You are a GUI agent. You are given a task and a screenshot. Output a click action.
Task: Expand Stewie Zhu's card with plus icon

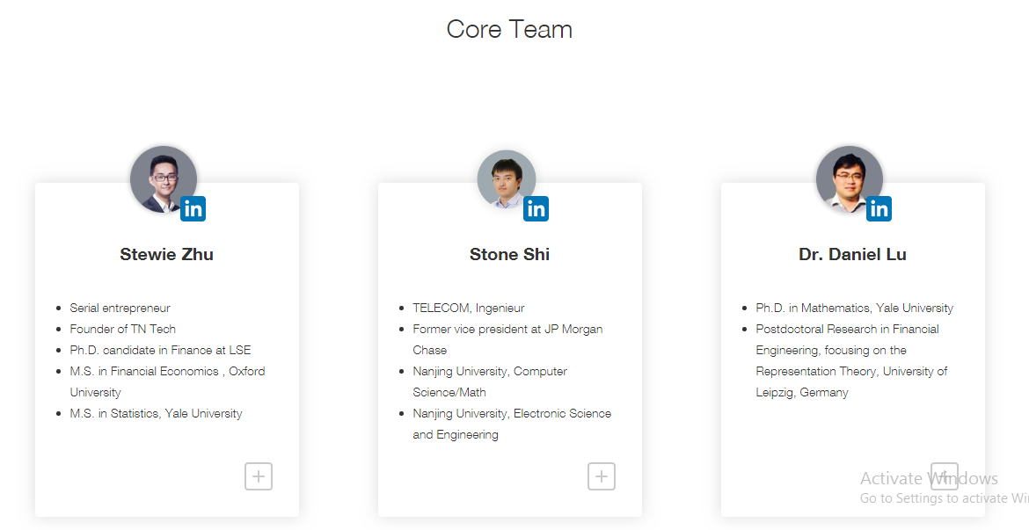click(259, 476)
